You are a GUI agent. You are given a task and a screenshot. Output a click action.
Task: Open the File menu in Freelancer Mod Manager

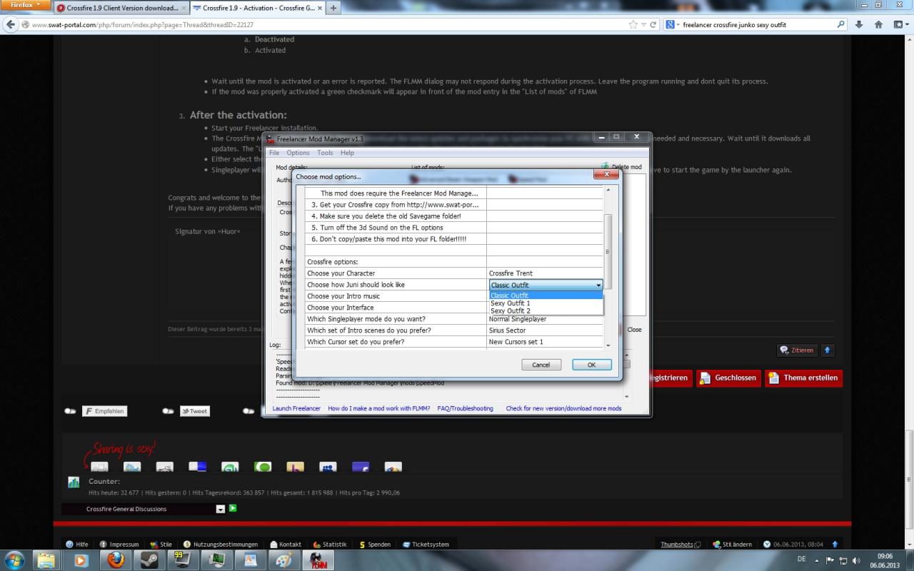pos(274,153)
